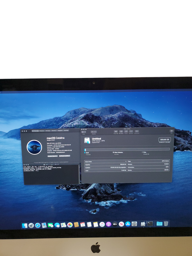192x256 pixels.
Task: Click the First Aid icon in Disk Utility
Action: (x=116, y=131)
